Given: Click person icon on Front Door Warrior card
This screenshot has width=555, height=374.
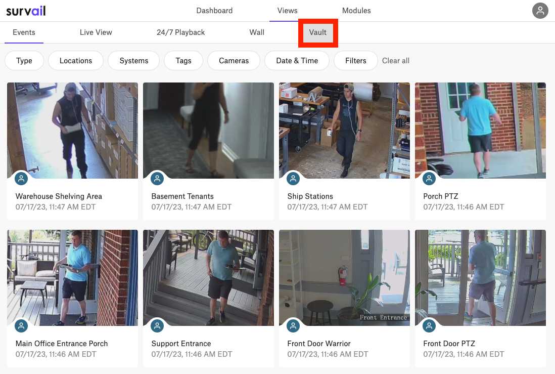Looking at the screenshot, I should tap(293, 326).
